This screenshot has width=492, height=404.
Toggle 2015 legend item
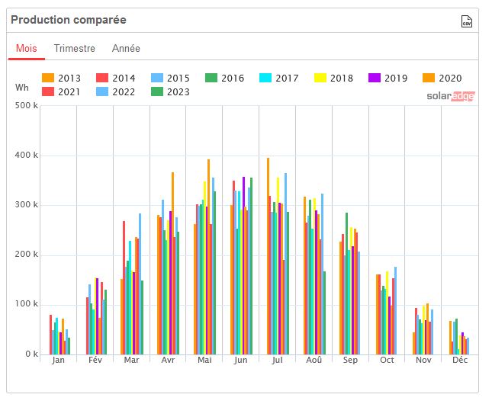point(170,78)
